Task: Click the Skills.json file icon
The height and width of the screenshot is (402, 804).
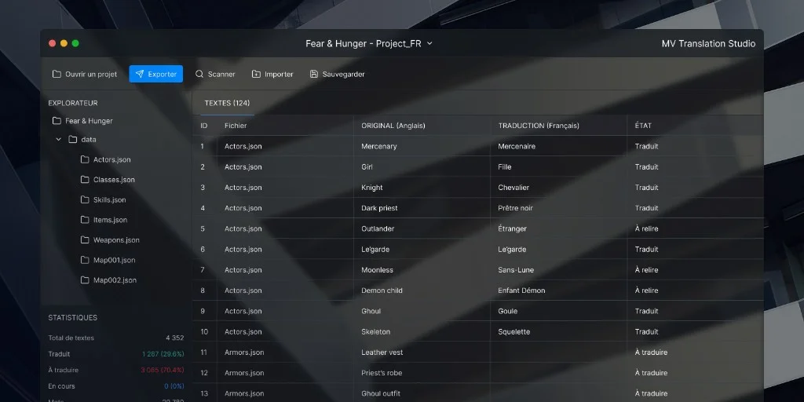Action: (x=85, y=199)
